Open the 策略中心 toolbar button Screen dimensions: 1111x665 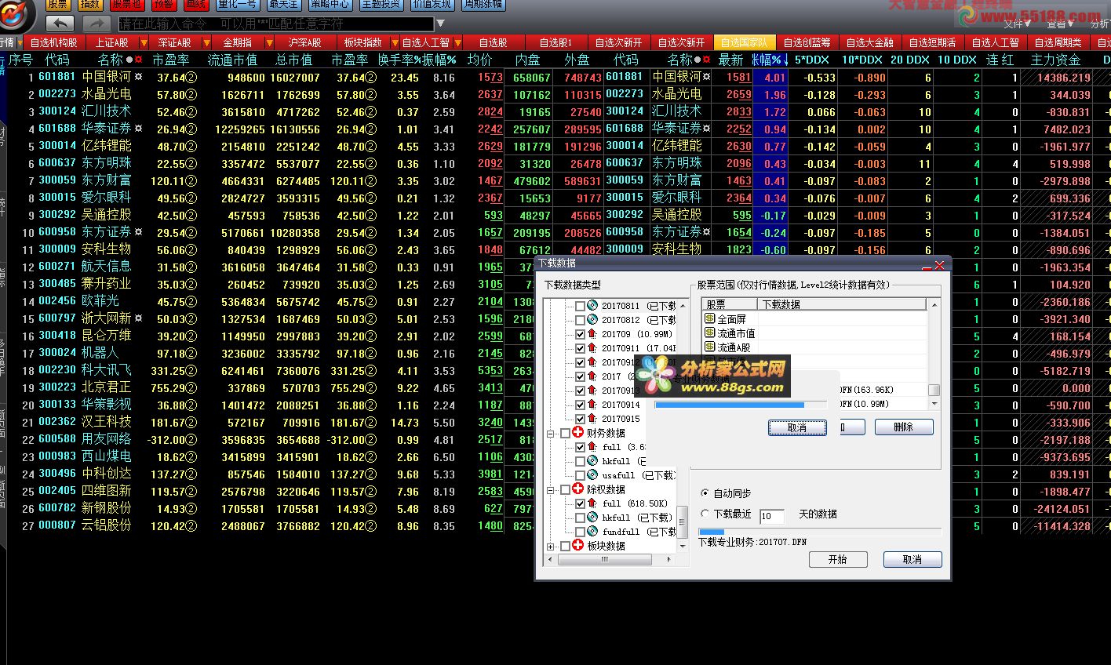click(x=330, y=4)
